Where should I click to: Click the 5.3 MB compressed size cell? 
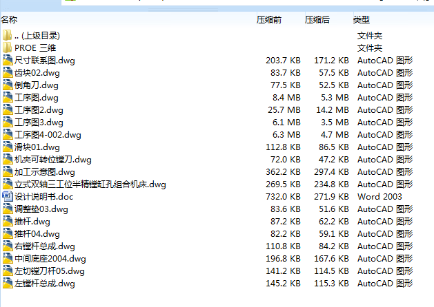point(335,98)
